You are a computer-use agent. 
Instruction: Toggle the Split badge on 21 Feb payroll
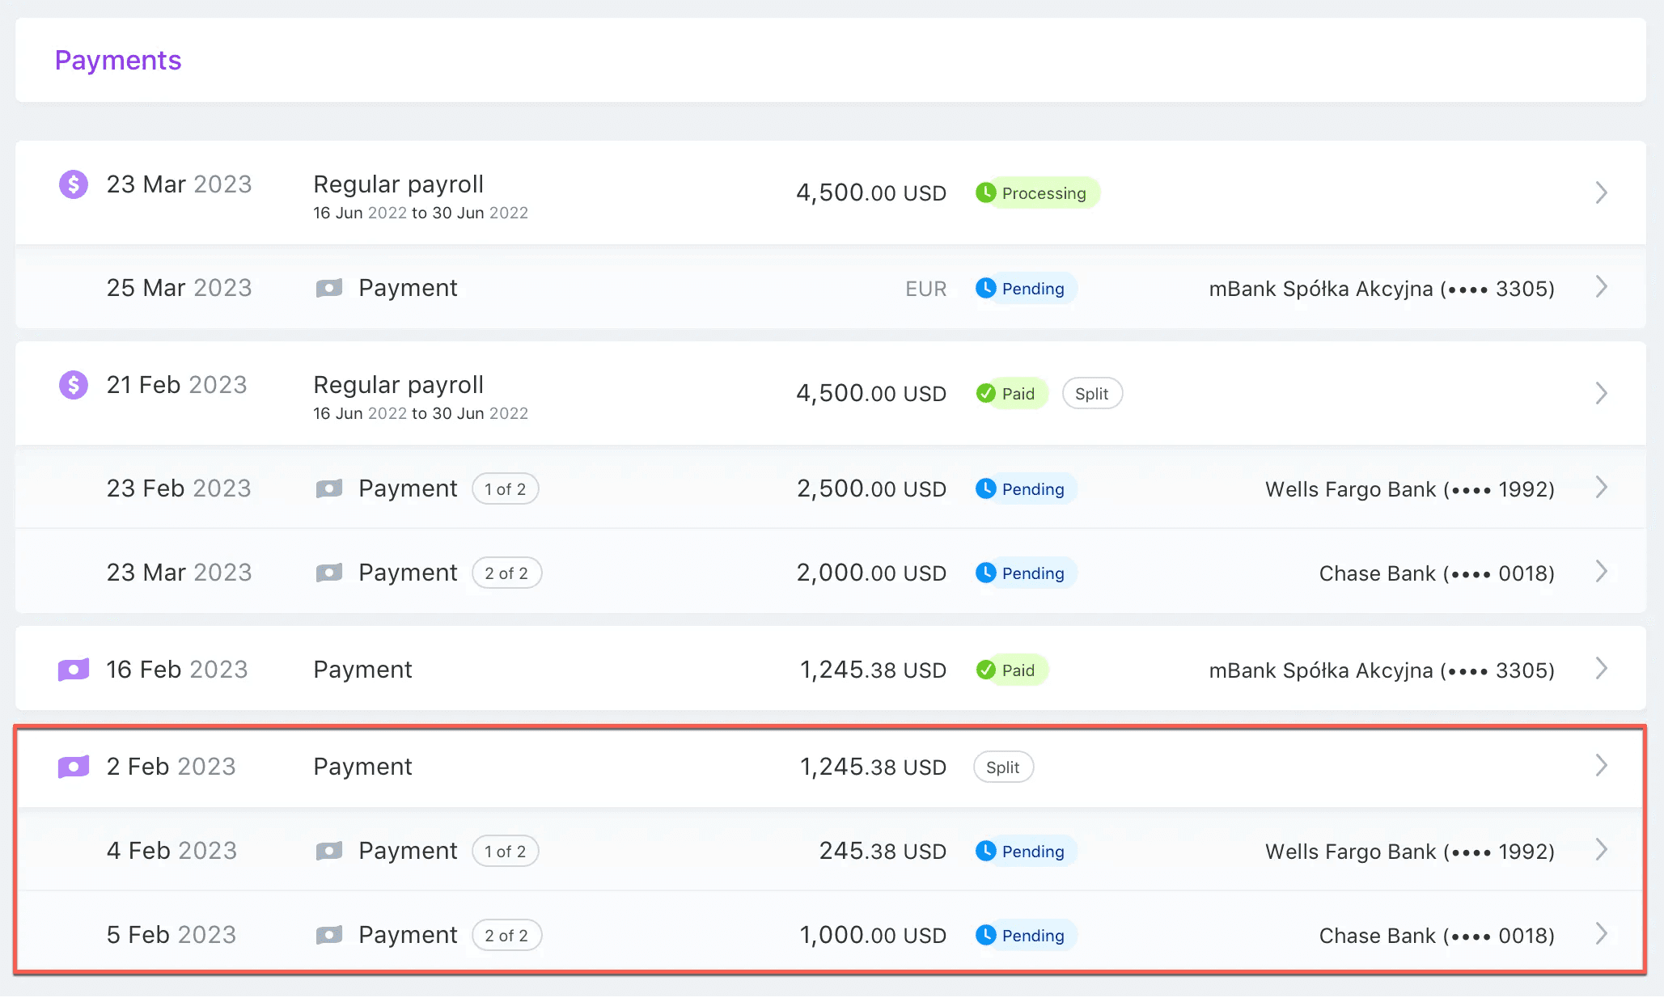[1092, 393]
